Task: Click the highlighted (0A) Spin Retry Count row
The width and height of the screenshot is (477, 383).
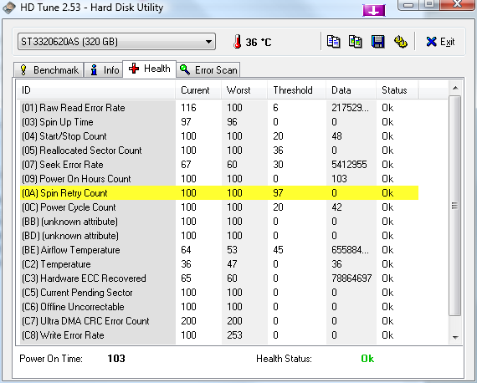Action: point(219,193)
